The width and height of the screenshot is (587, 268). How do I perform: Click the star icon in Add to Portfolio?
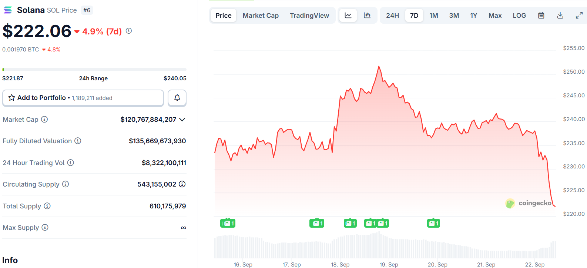12,98
